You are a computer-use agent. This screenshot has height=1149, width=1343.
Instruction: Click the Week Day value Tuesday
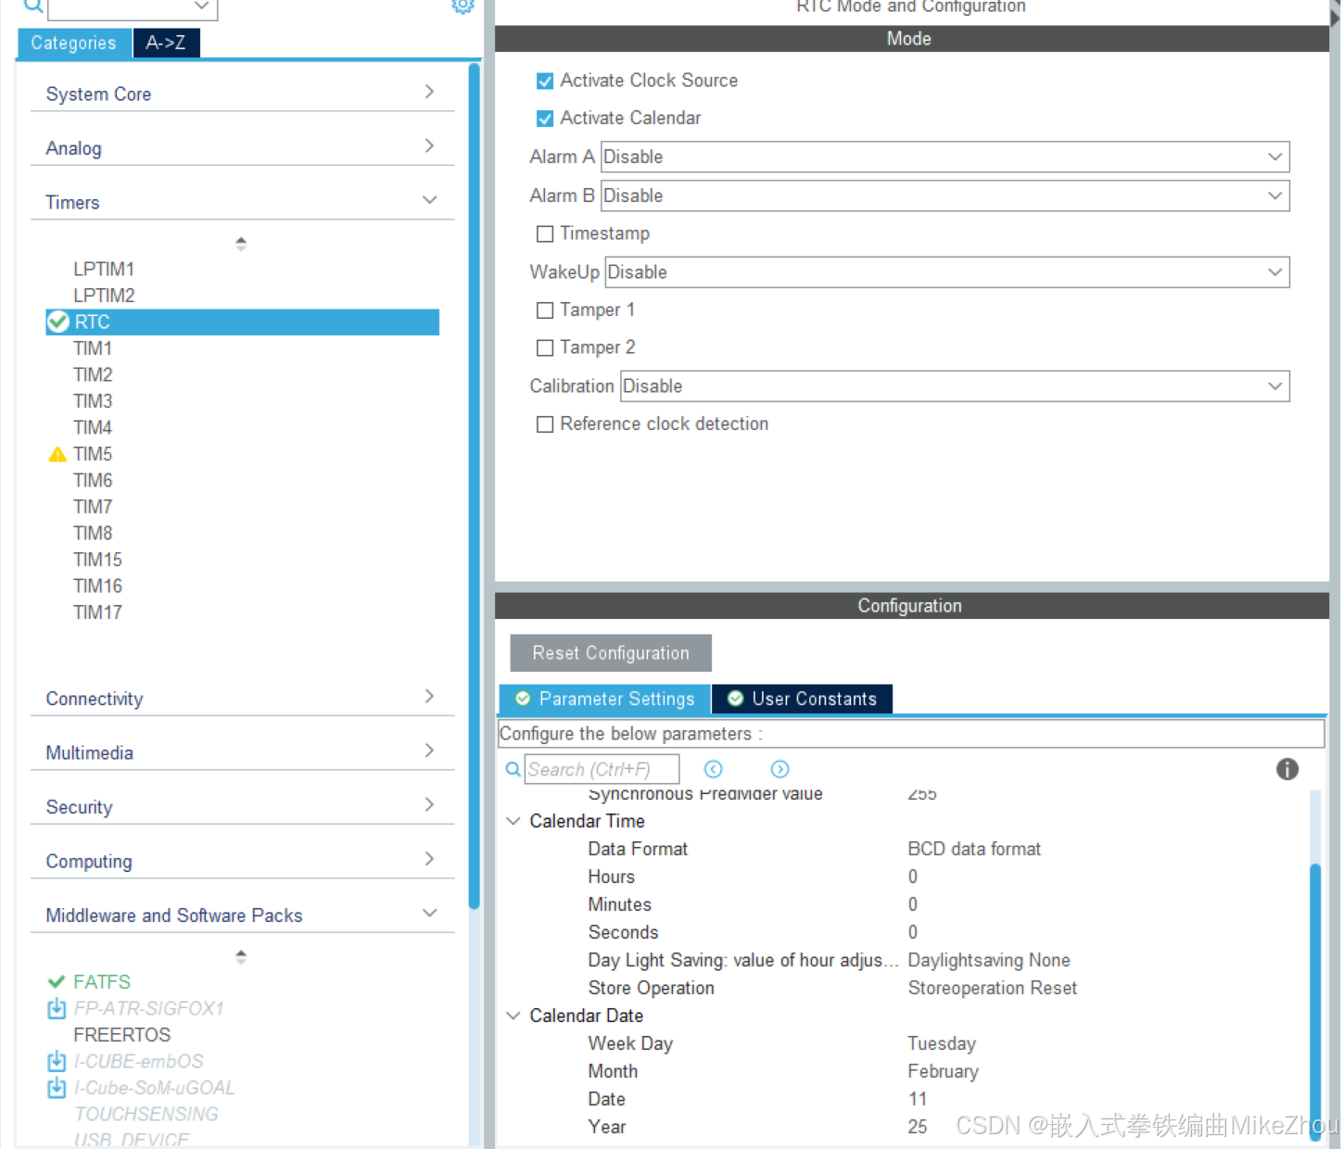[x=942, y=1043]
